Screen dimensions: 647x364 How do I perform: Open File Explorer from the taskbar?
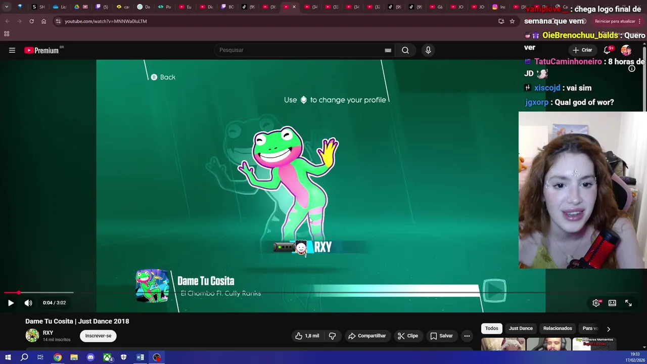click(74, 357)
